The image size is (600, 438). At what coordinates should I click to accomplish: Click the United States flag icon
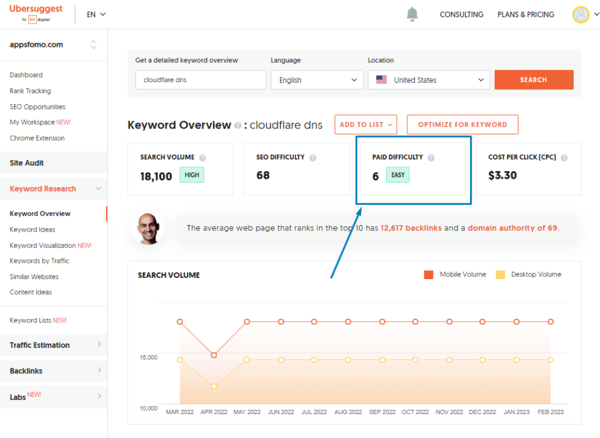tap(381, 80)
